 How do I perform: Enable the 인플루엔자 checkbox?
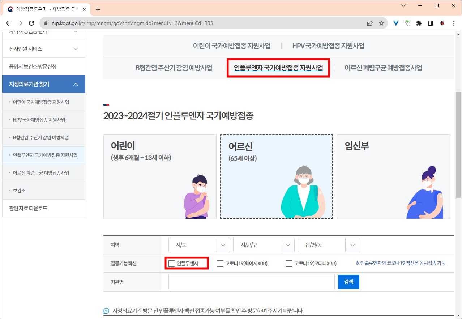coord(171,263)
